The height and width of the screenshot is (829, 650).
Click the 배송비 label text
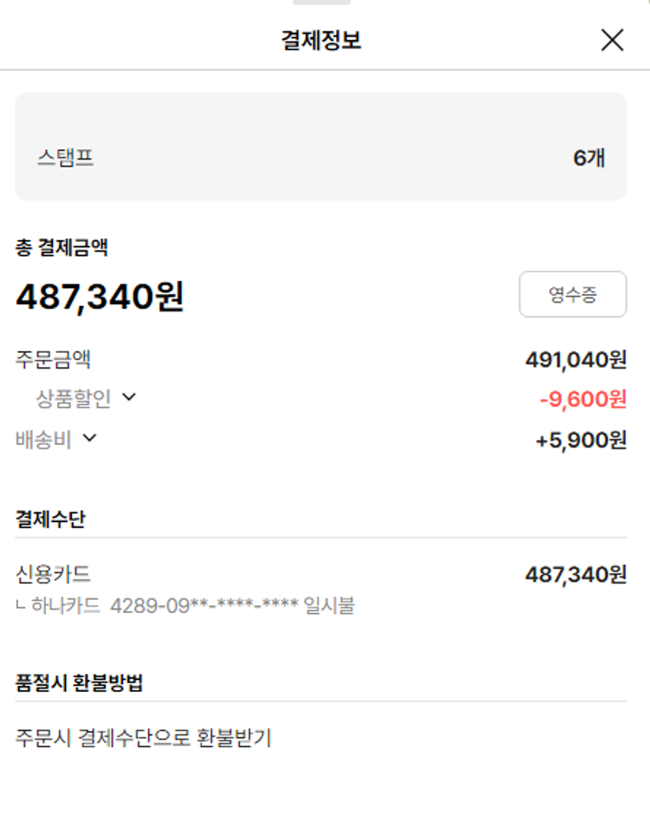coord(43,439)
